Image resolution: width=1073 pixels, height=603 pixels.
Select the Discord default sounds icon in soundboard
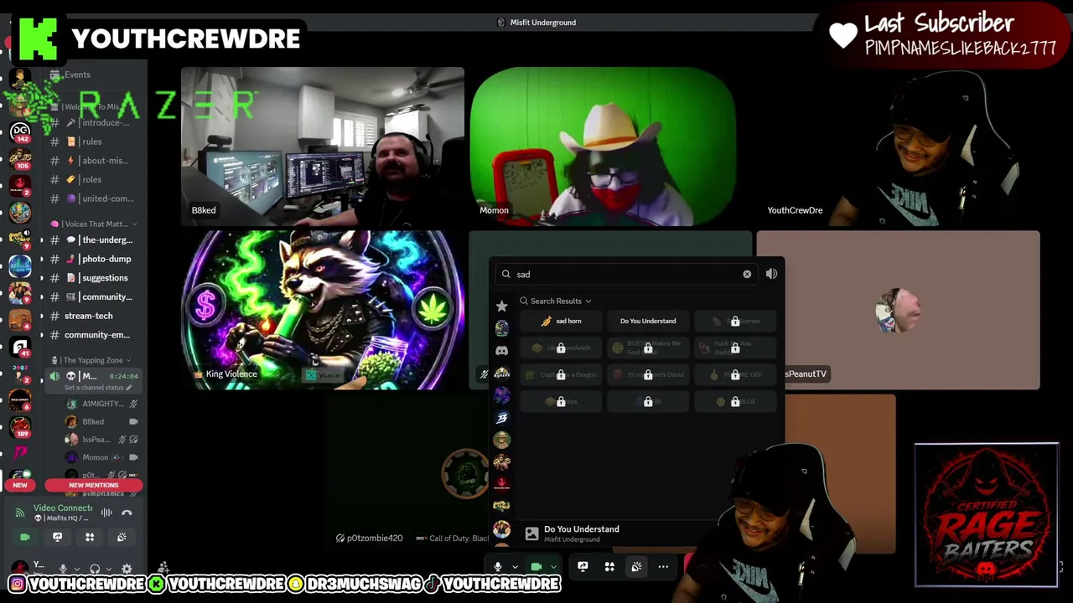[501, 351]
